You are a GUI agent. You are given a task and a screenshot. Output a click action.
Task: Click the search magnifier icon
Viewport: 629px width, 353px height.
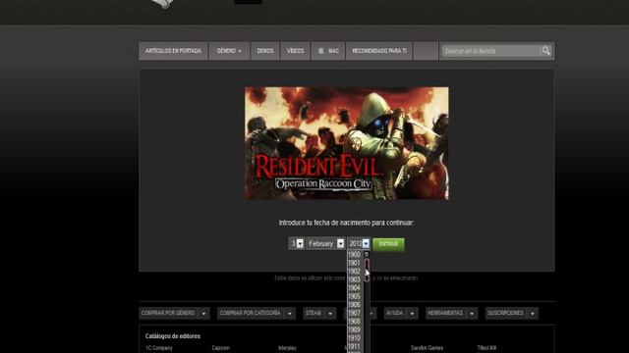546,51
